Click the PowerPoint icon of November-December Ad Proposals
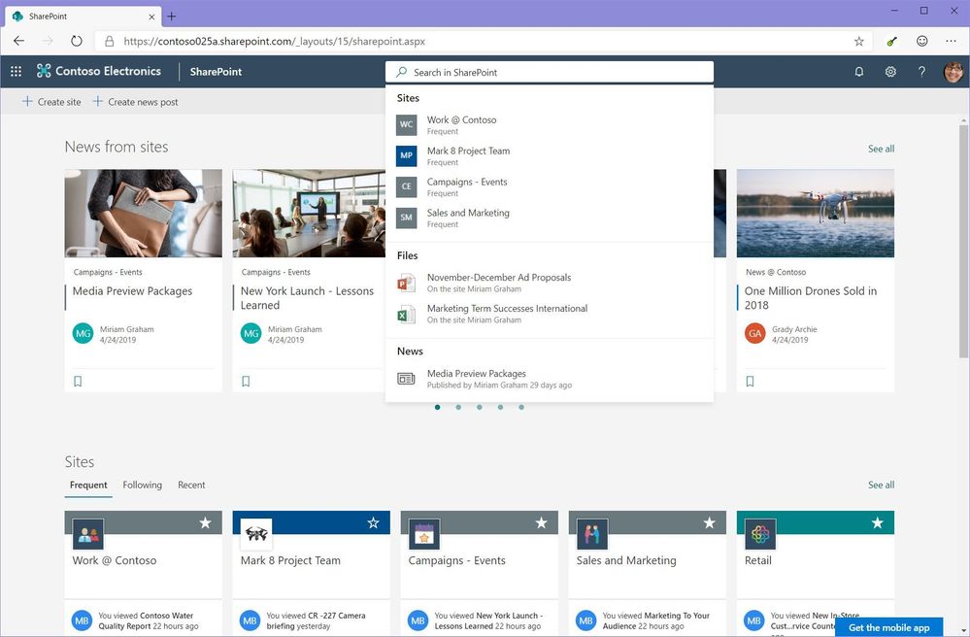 click(x=406, y=283)
